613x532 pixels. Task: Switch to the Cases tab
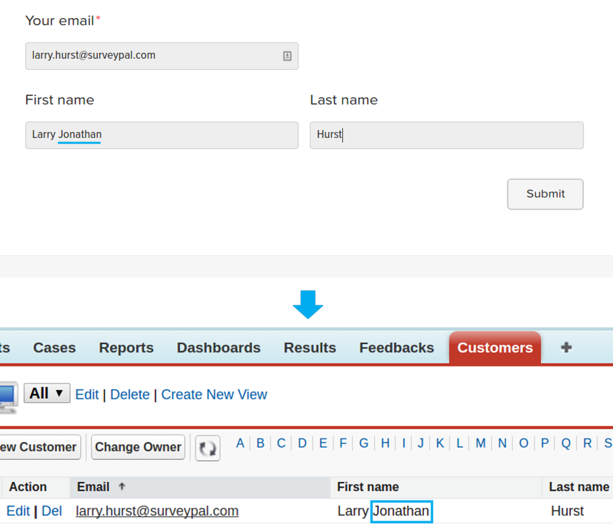[55, 348]
